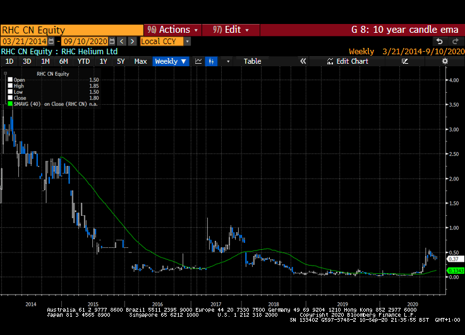
Task: Click the RHC CN Equity legend title
Action: (53, 74)
